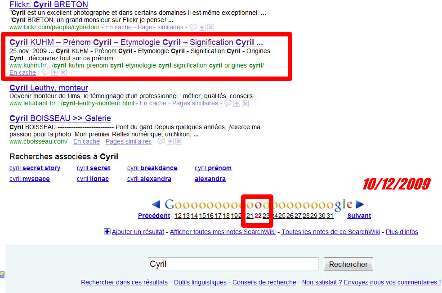Image resolution: width=442 pixels, height=293 pixels.
Task: Promote the Cyril Leuthy result
Action: tap(237, 104)
